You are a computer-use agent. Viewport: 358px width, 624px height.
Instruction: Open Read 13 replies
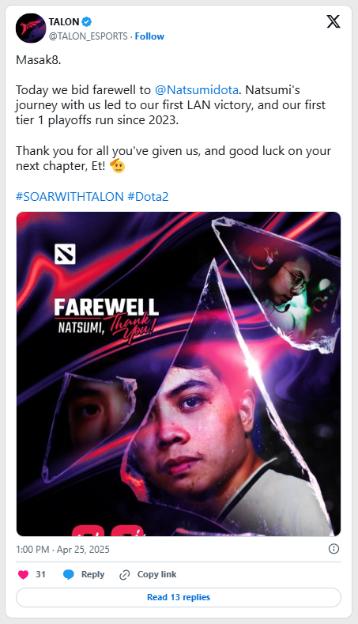(179, 597)
